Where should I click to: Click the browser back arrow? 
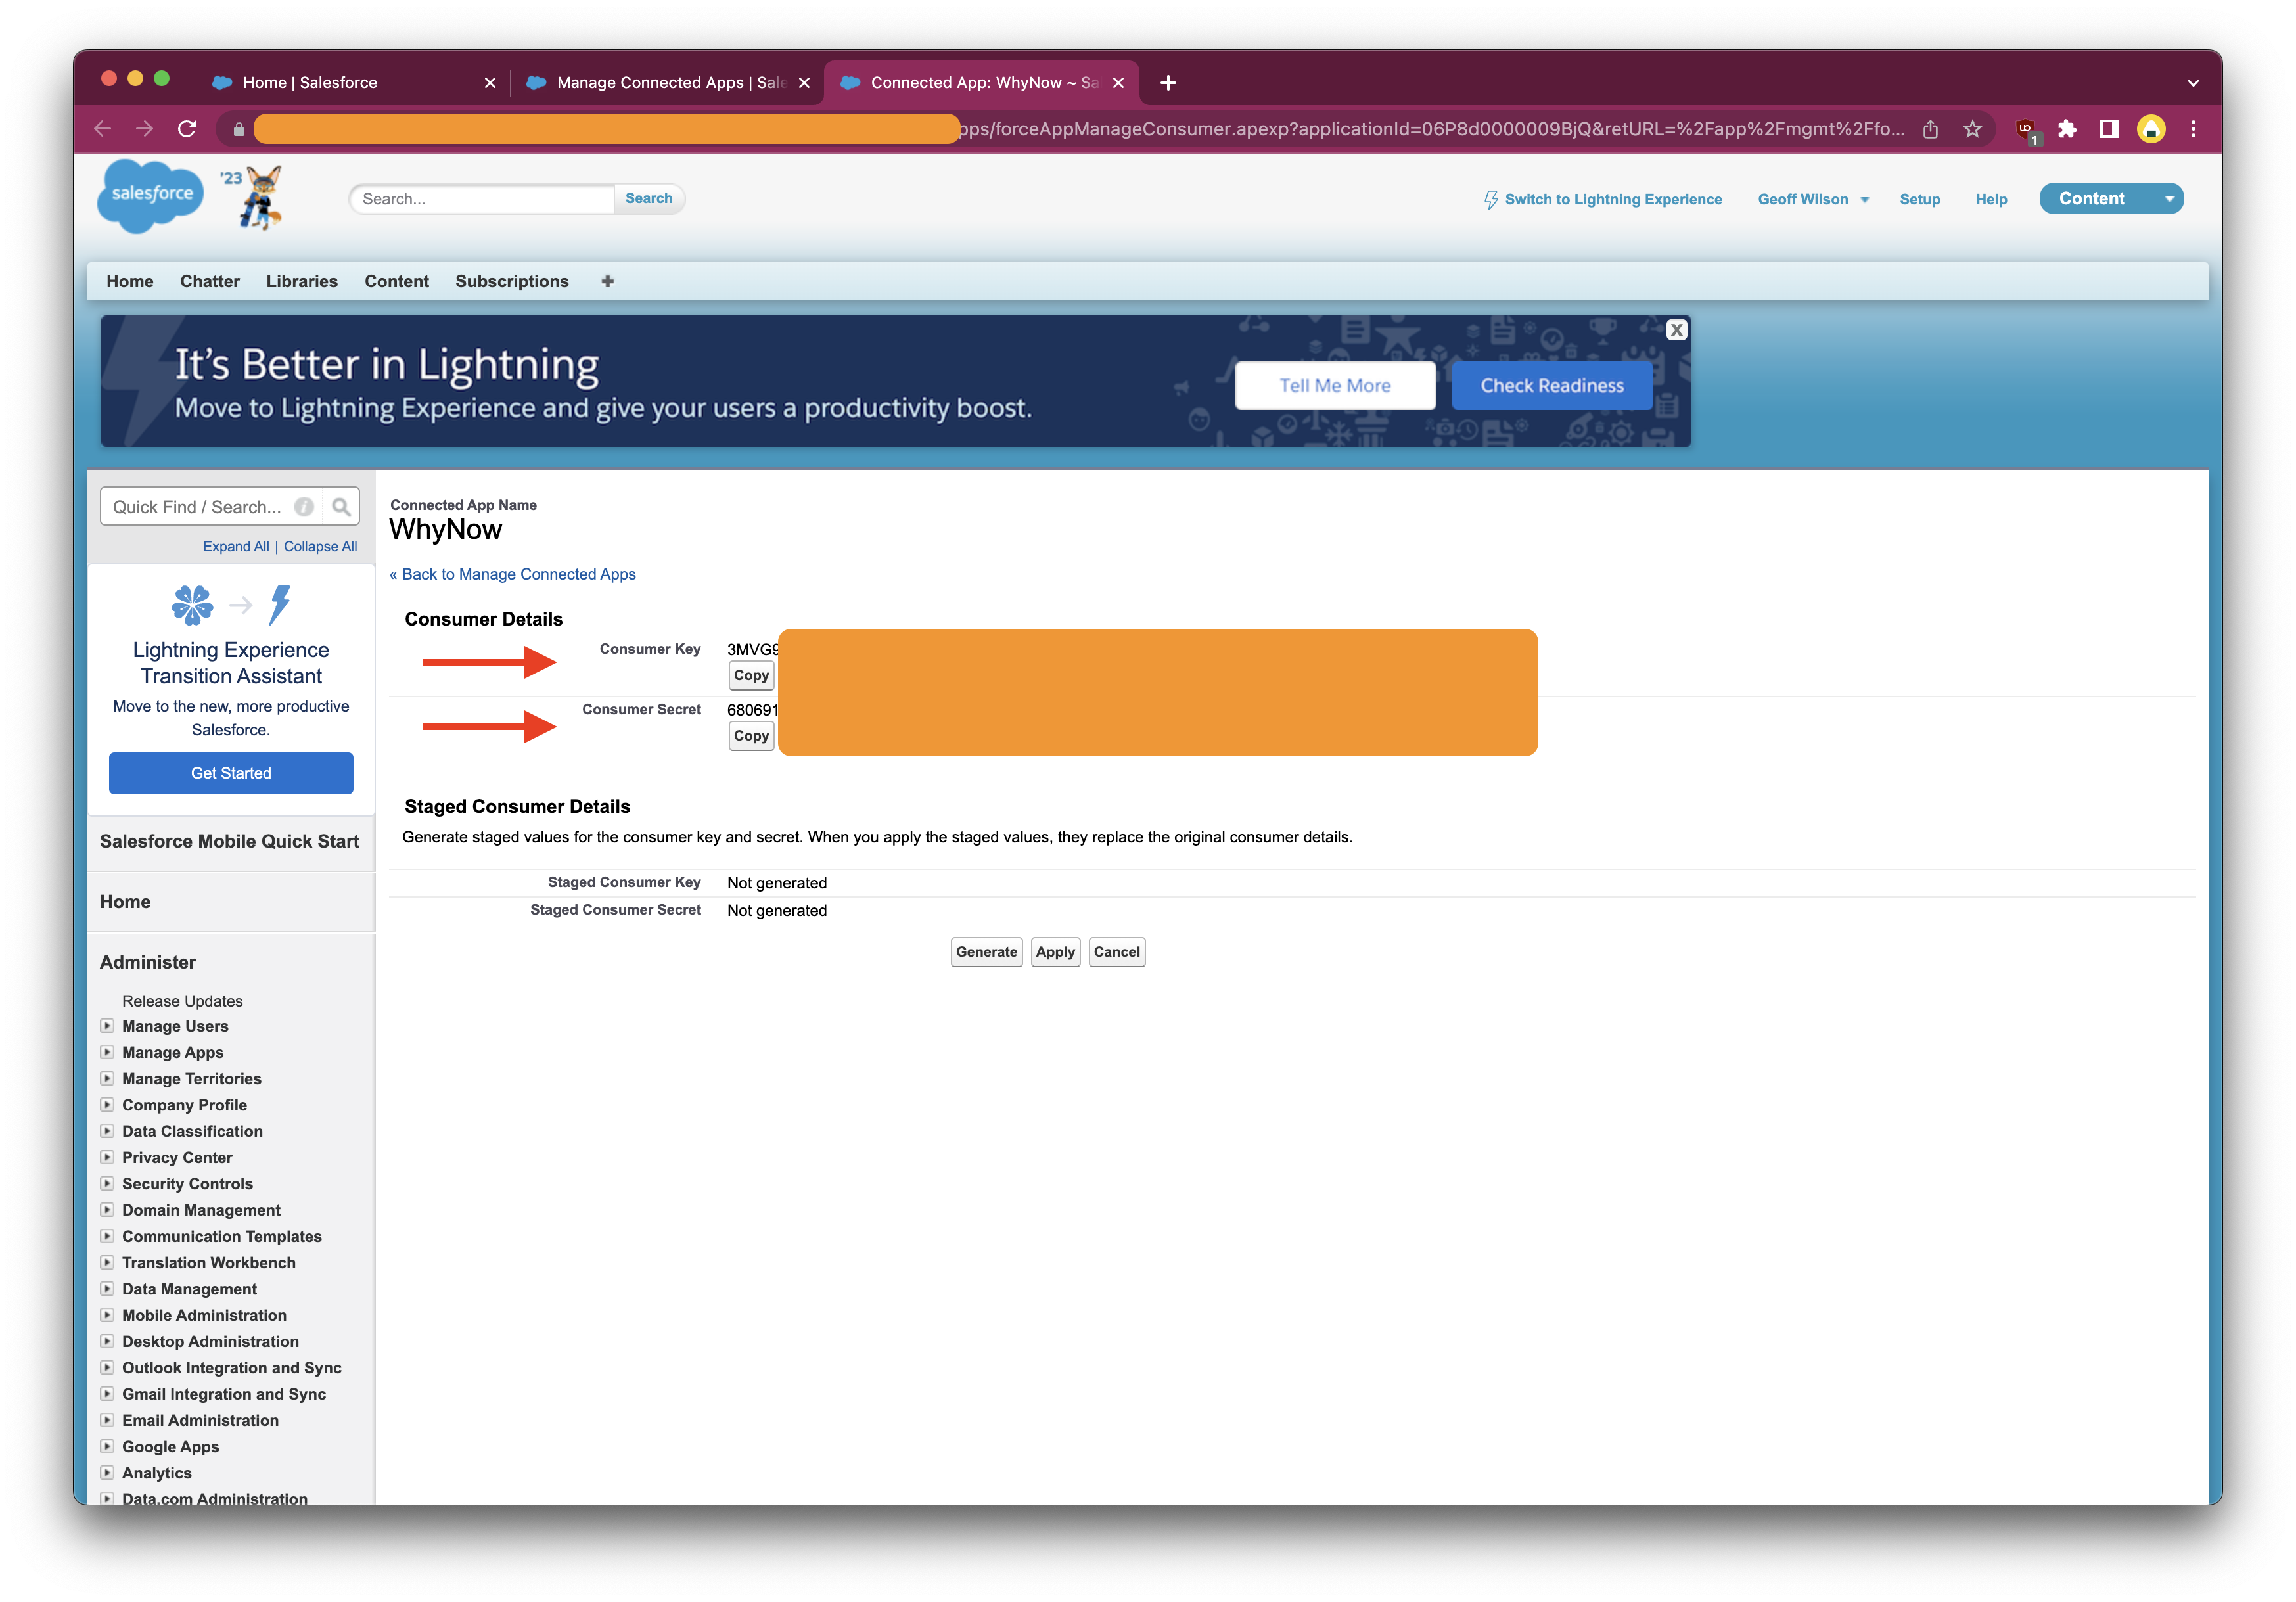[102, 129]
